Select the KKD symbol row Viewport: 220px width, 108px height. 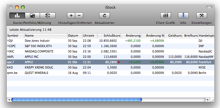coord(110,67)
